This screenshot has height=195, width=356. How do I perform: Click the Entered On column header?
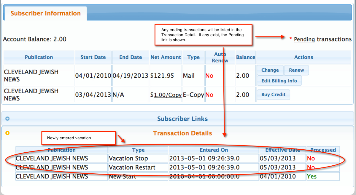tap(214, 150)
